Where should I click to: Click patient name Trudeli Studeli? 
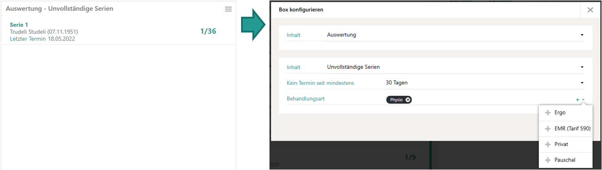44,32
